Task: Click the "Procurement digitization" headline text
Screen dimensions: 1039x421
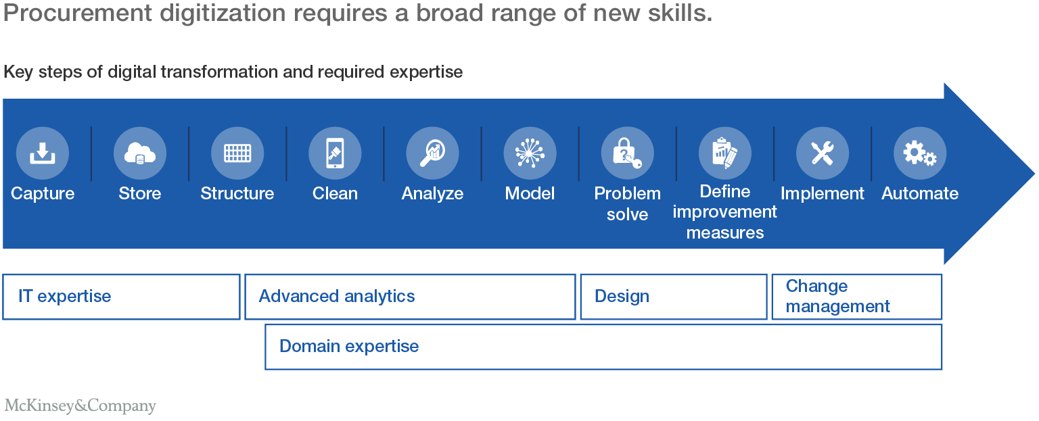Action: tap(357, 15)
